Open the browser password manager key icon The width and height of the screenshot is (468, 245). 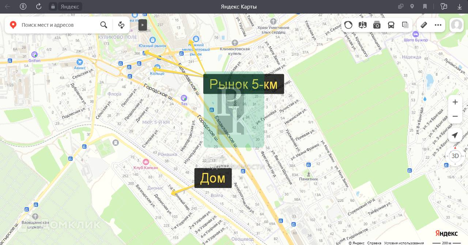pyautogui.click(x=444, y=7)
